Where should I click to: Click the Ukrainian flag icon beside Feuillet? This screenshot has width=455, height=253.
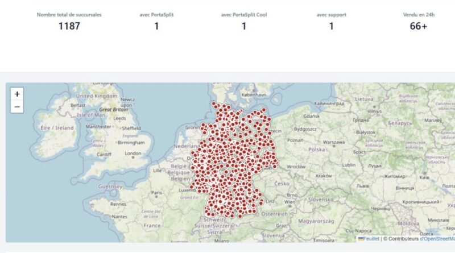click(x=361, y=239)
